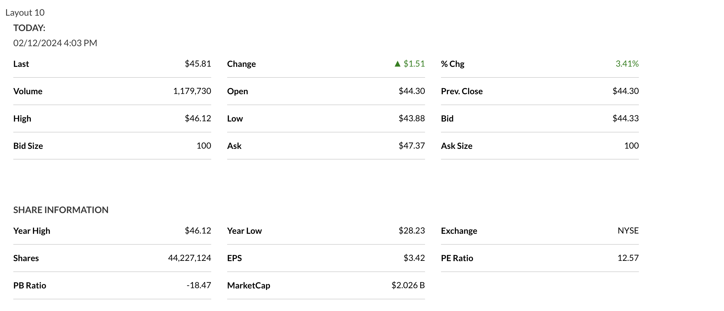Screen dimensions: 724x311
Task: Click the MarketCap value $2.026 B
Action: [x=408, y=285]
